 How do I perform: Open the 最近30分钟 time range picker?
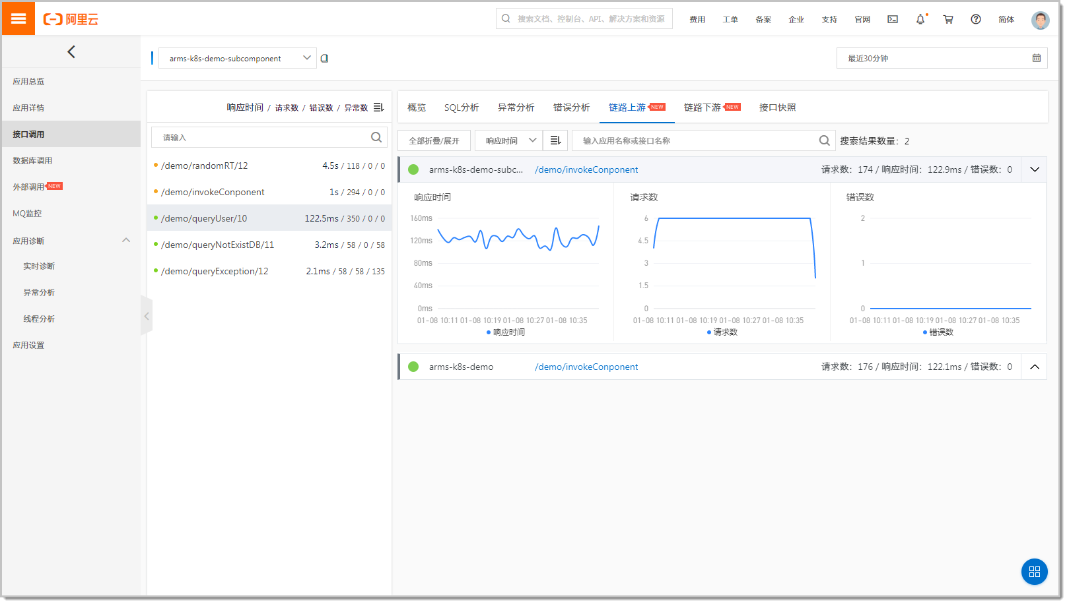[x=942, y=58]
